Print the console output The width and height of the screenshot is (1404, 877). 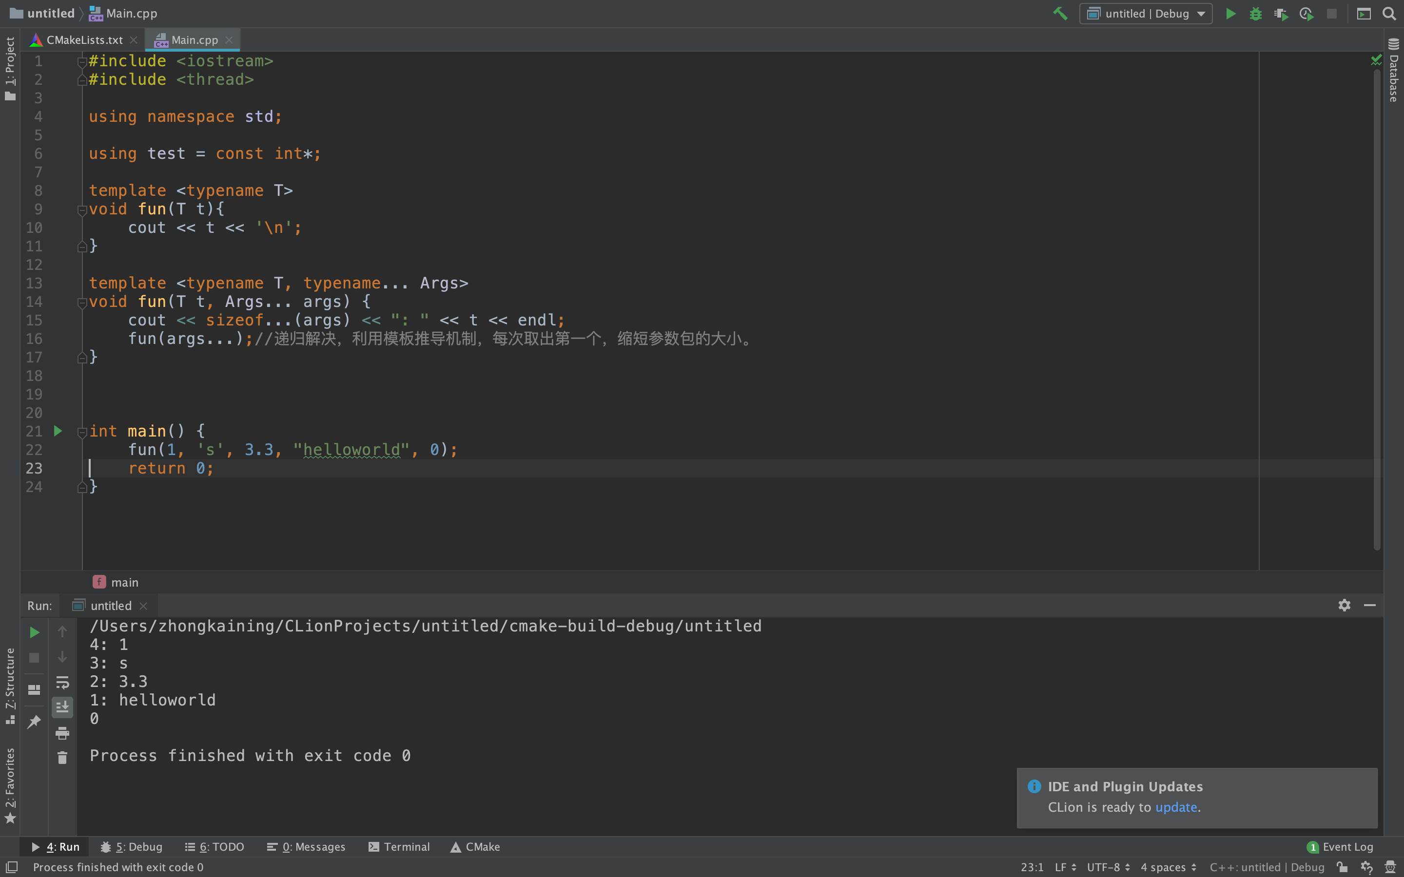click(62, 733)
